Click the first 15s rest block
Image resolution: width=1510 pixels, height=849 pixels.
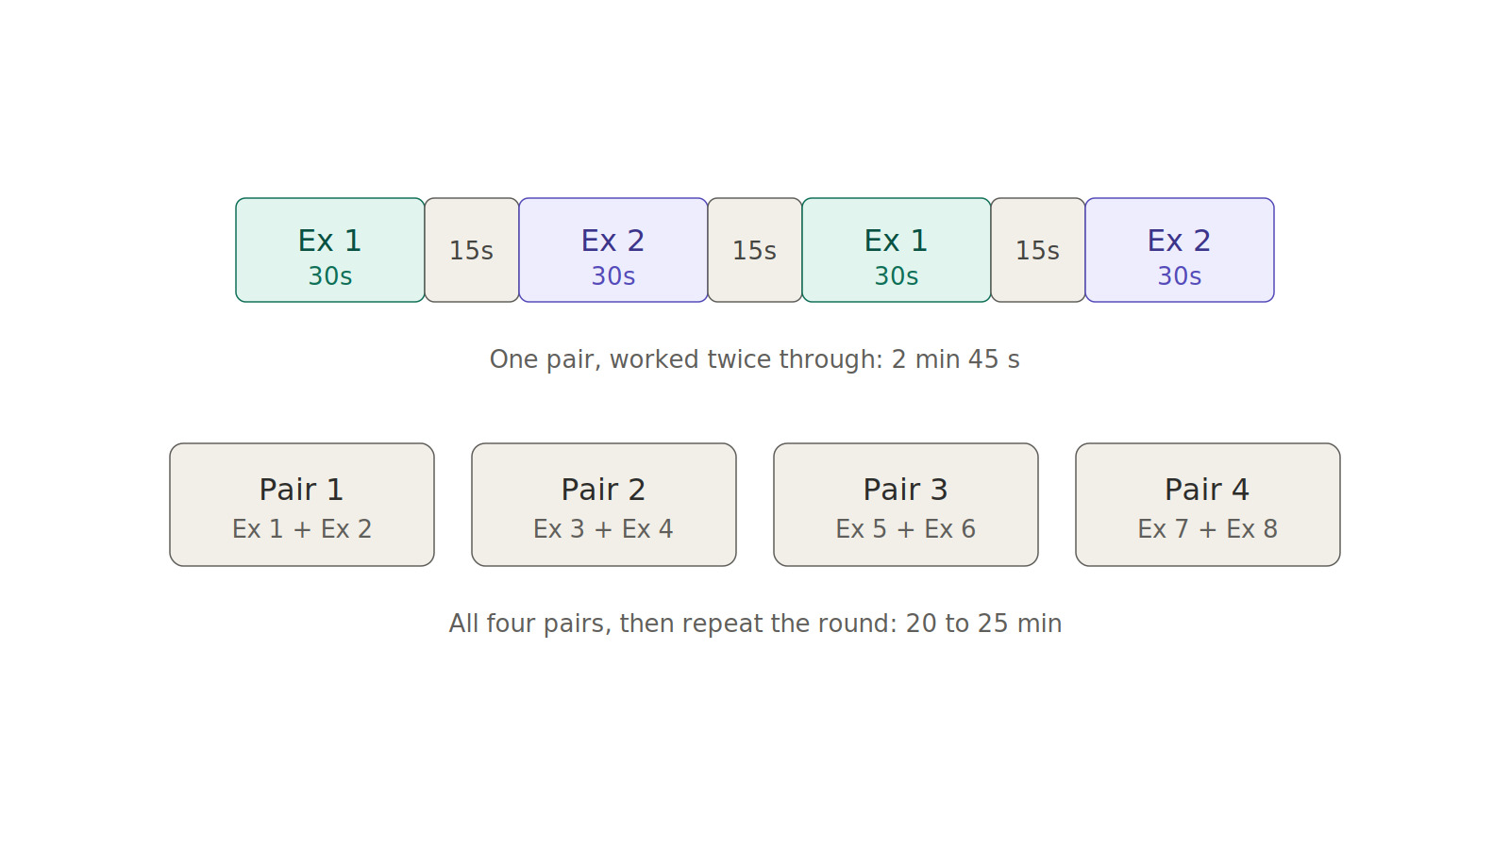tap(472, 250)
